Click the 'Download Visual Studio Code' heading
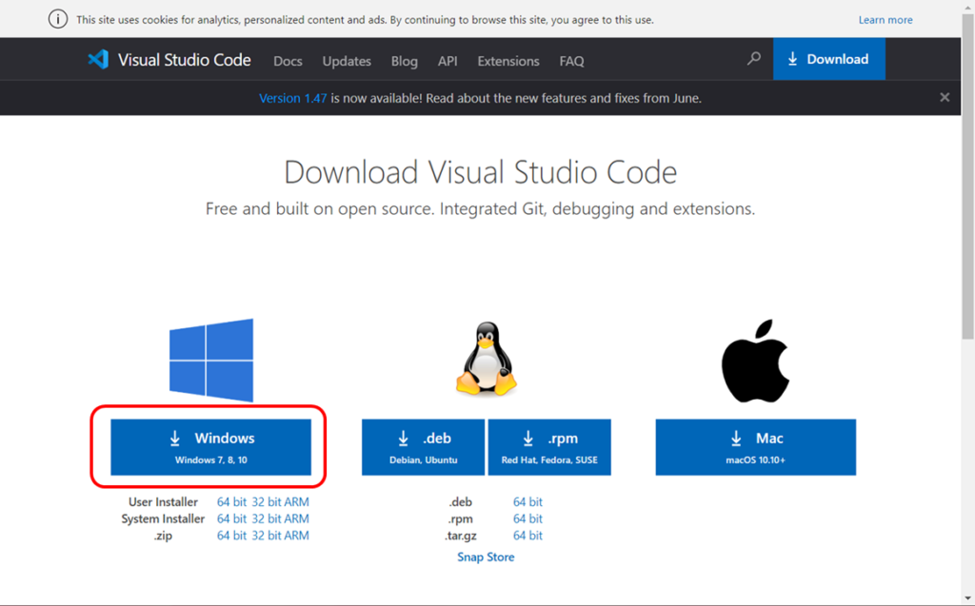 point(480,172)
